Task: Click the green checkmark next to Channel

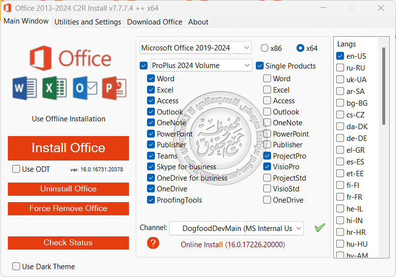Action: [320, 228]
